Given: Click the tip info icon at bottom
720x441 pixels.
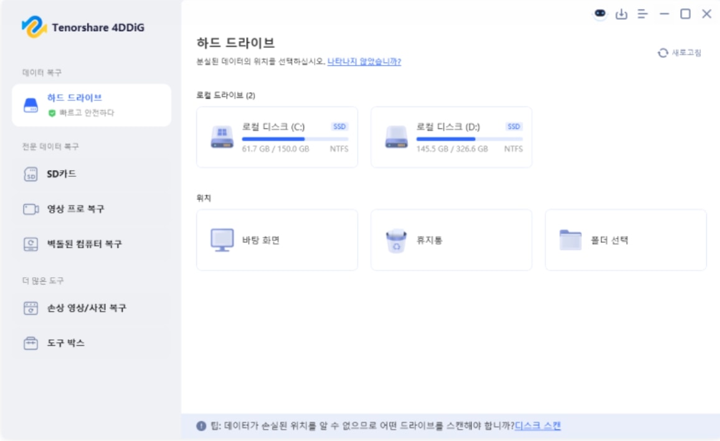Looking at the screenshot, I should [201, 426].
